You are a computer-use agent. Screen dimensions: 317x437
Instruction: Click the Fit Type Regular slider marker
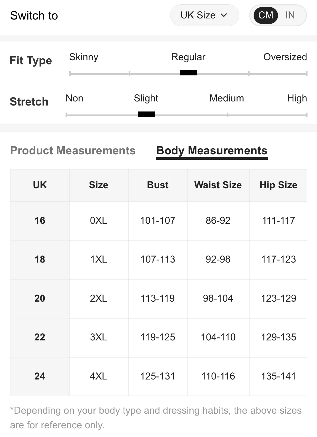[188, 73]
